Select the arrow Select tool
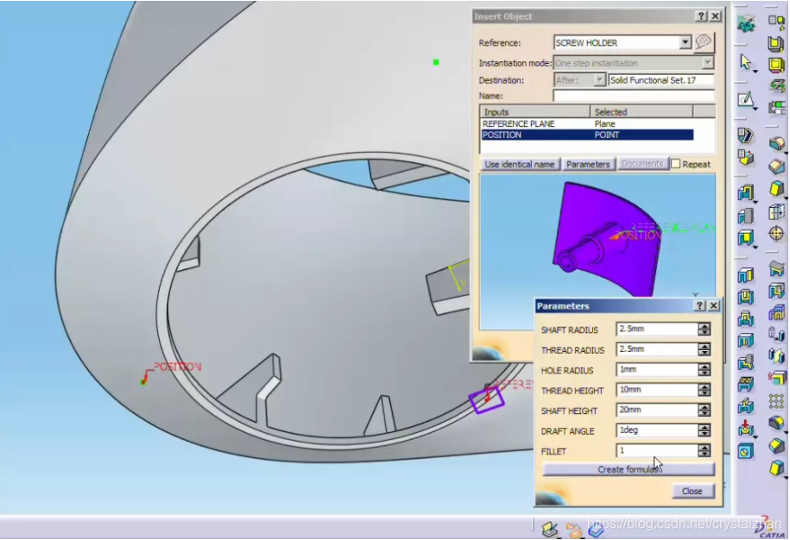This screenshot has height=540, width=790. pyautogui.click(x=746, y=62)
